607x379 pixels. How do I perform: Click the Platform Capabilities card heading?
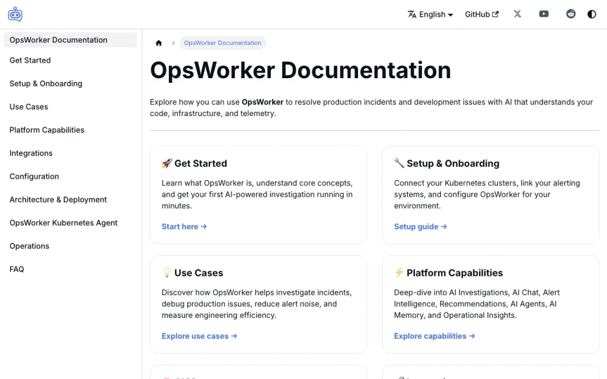point(455,272)
